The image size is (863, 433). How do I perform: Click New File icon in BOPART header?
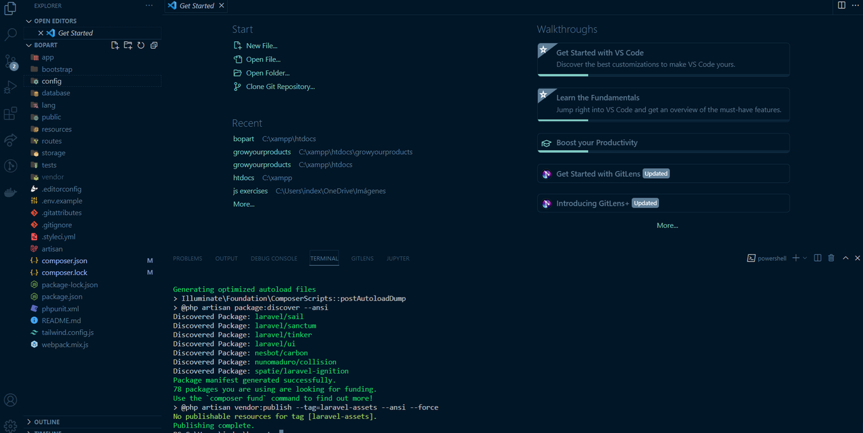pos(115,45)
